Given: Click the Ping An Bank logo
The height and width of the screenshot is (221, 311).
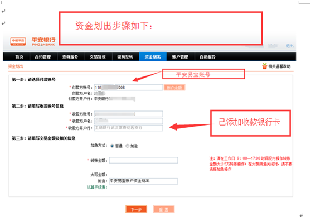Looking at the screenshot, I should [33, 41].
